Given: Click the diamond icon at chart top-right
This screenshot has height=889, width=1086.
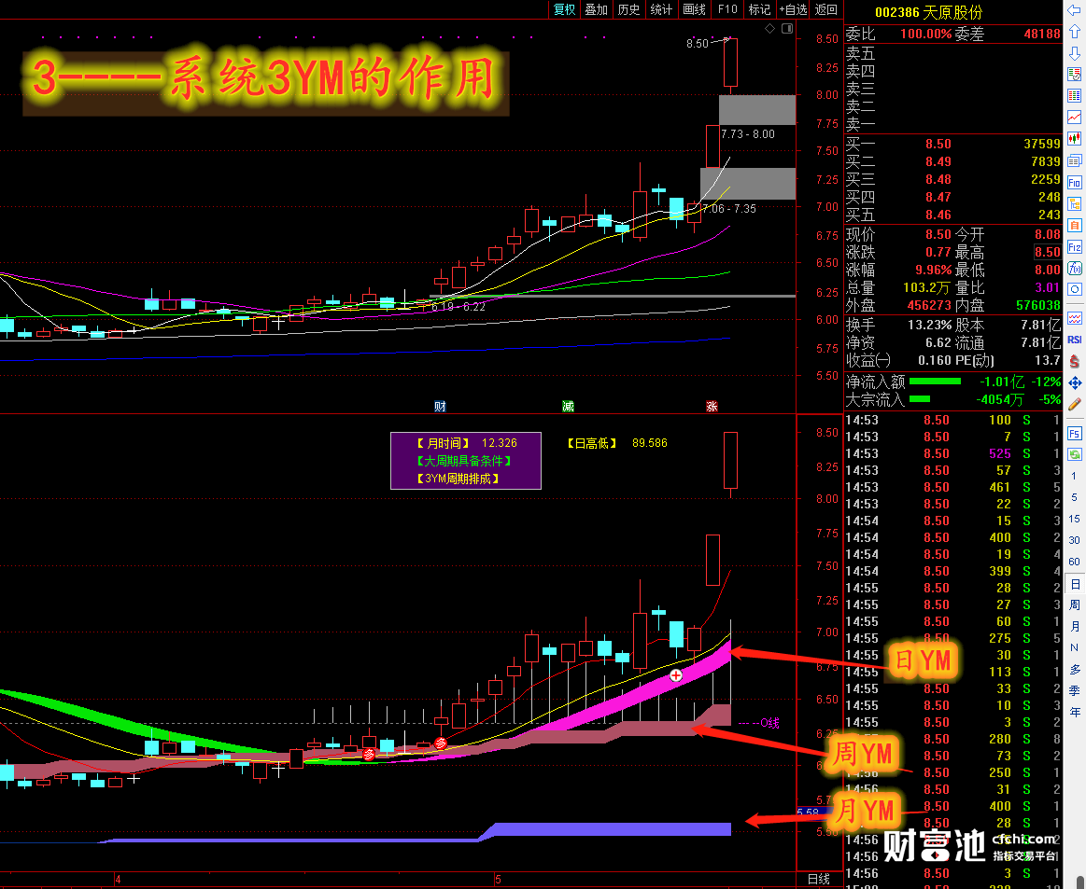Looking at the screenshot, I should pos(769,28).
